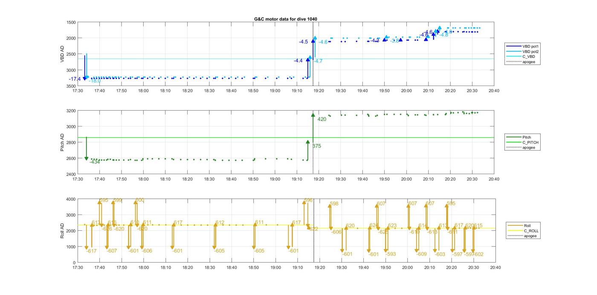This screenshot has width=597, height=295.
Task: Select "VBD pot1" legend entry
Action: coord(523,46)
